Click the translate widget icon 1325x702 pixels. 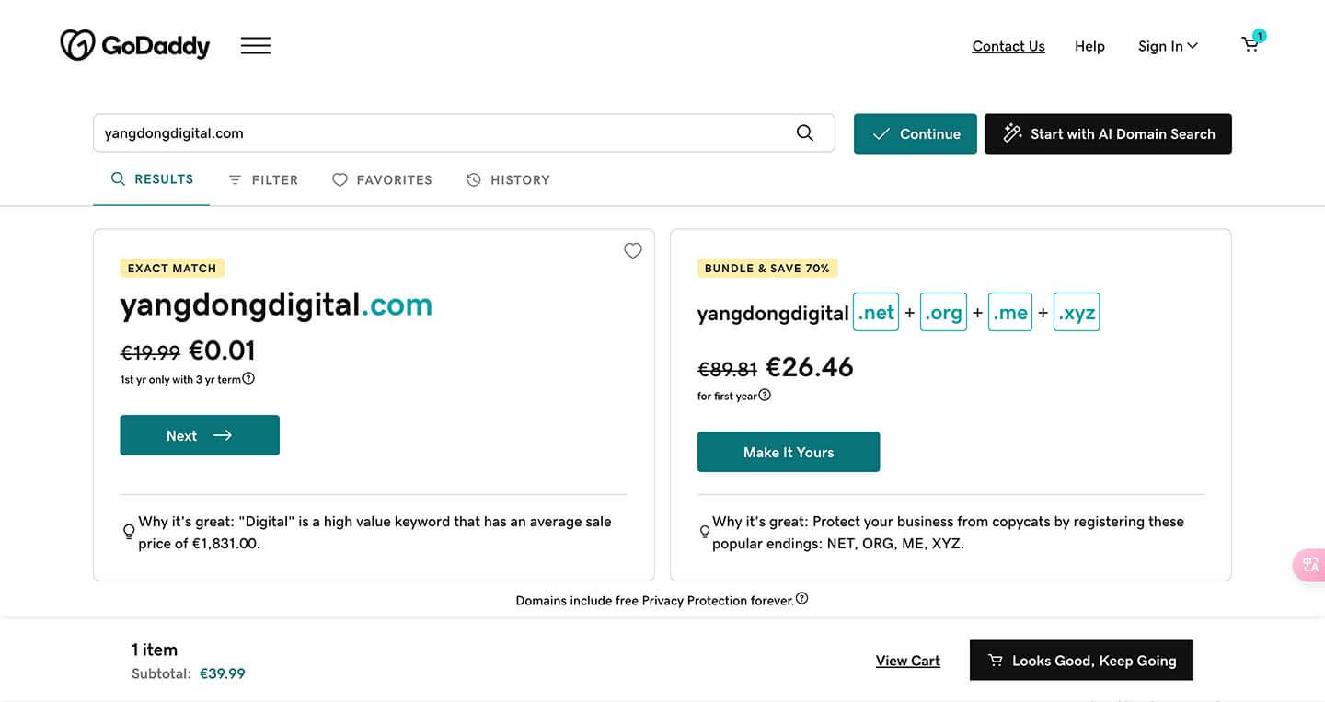point(1310,565)
